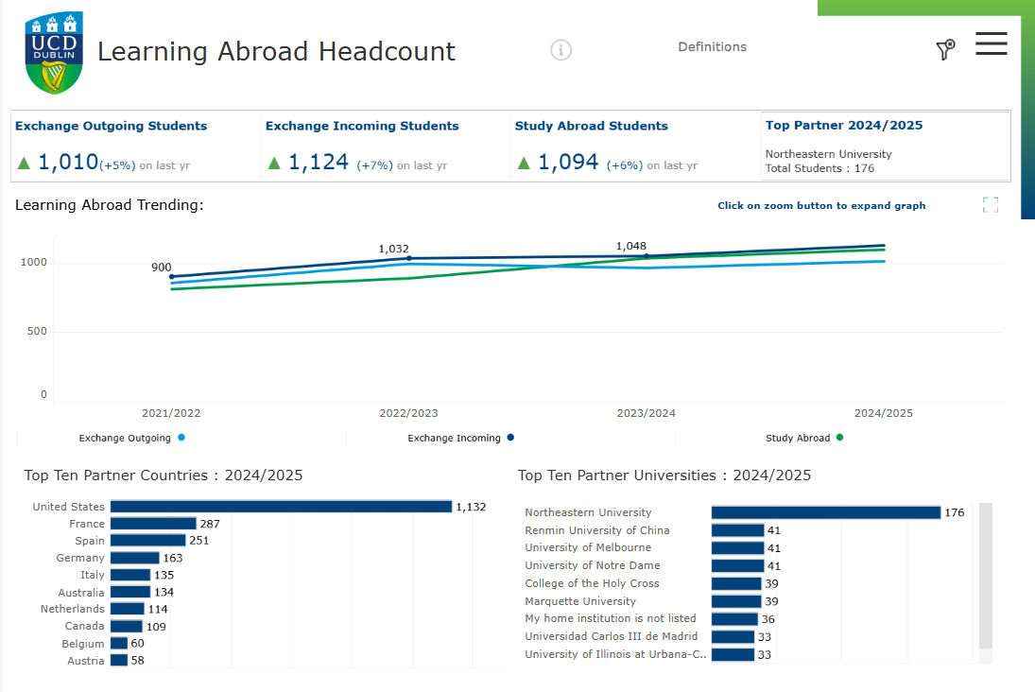Toggle the Exchange Incoming legend dot
Viewport: 1035px width, 692px height.
coord(511,438)
